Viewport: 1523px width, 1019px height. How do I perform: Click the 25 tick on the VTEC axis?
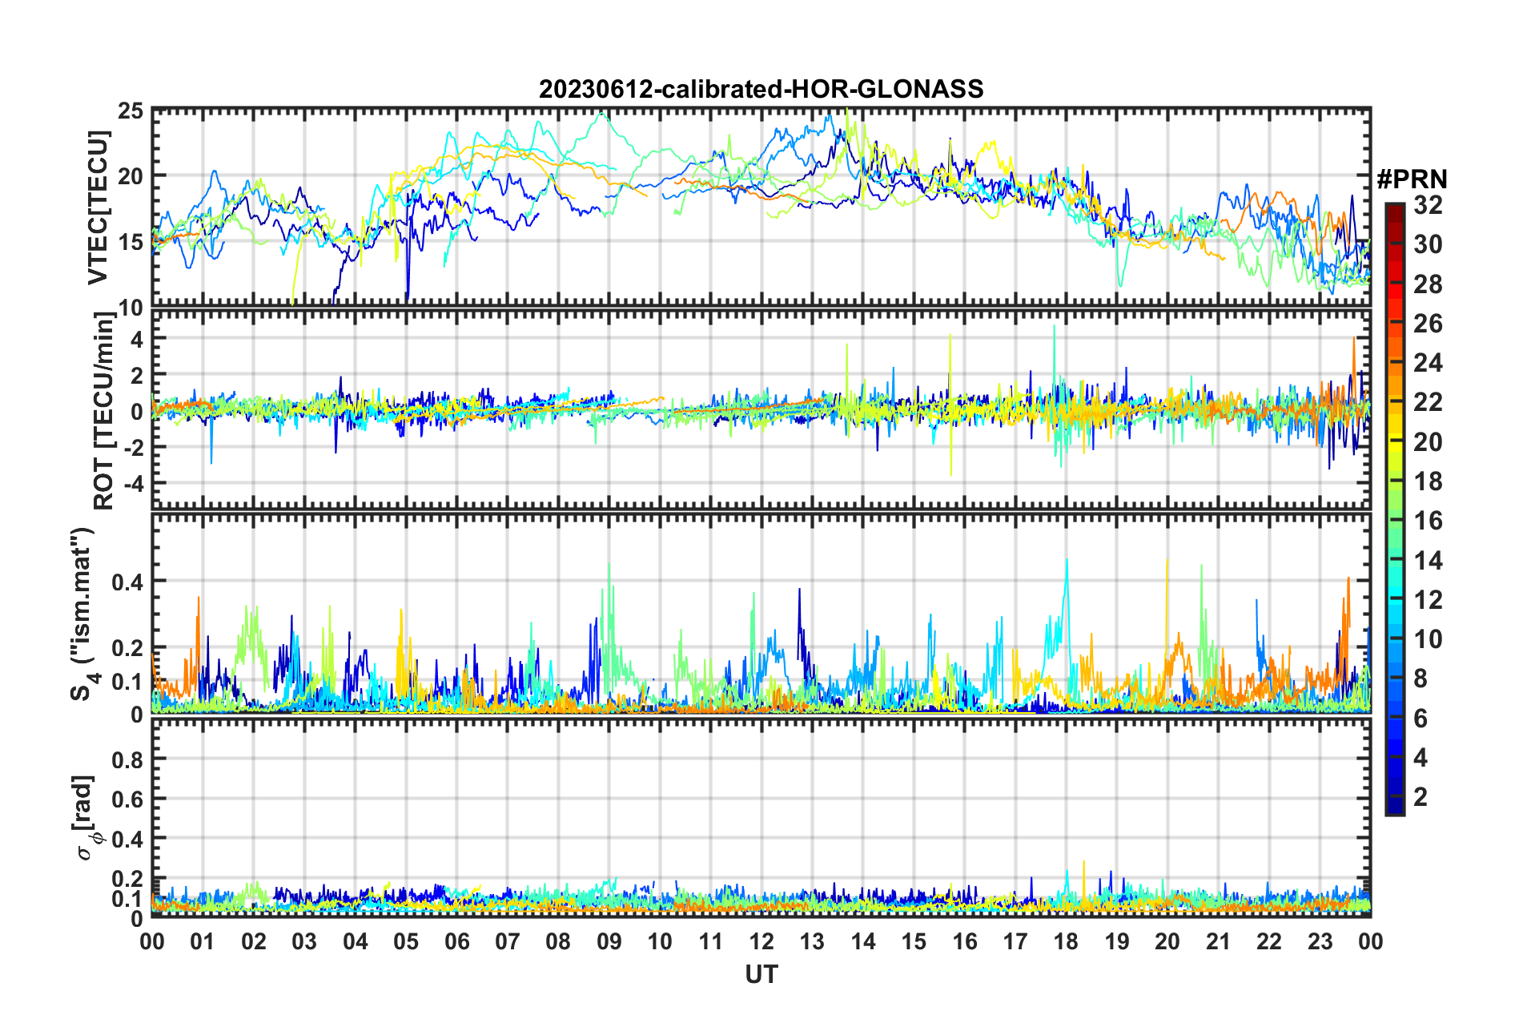point(131,111)
